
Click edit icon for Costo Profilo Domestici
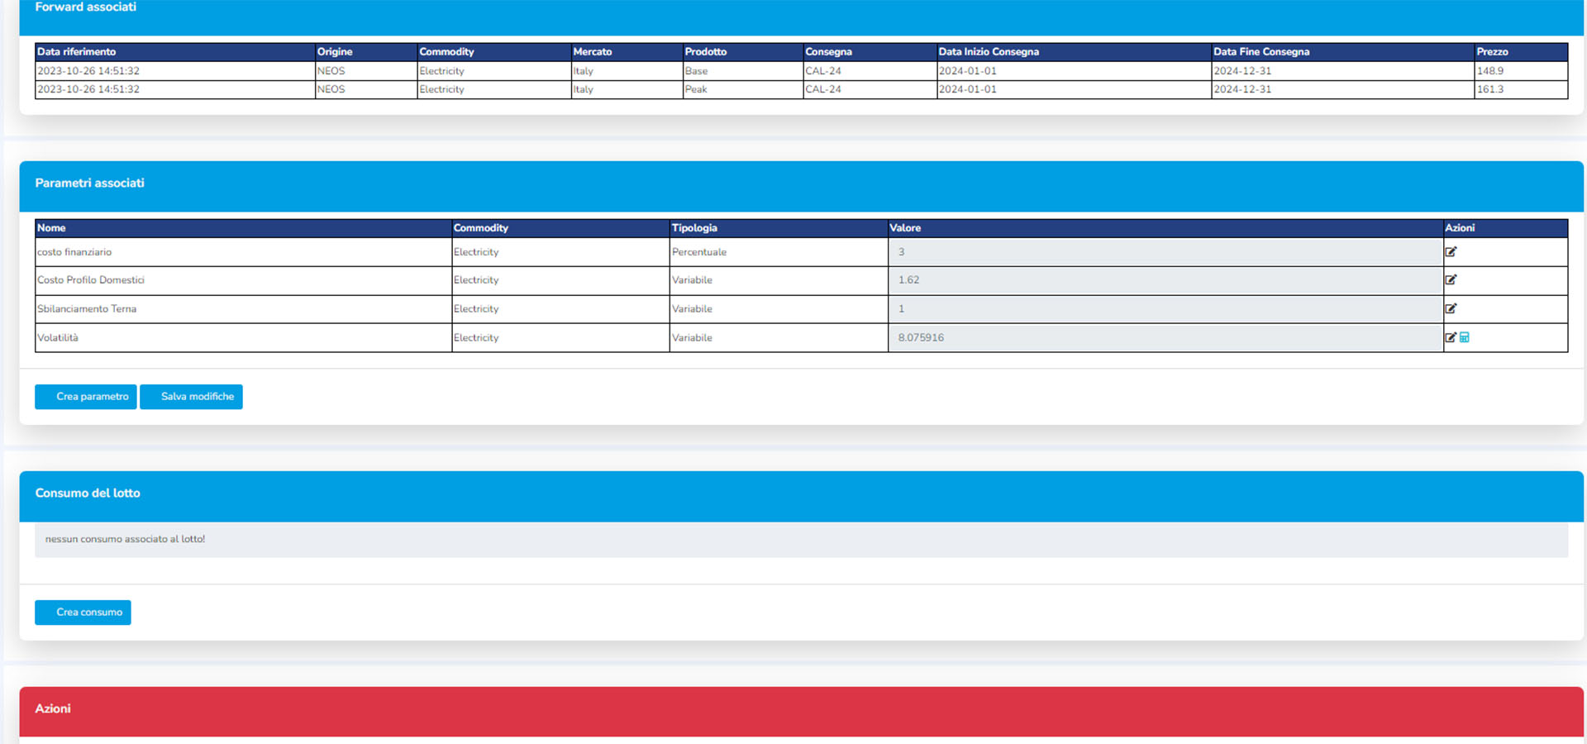pyautogui.click(x=1451, y=280)
